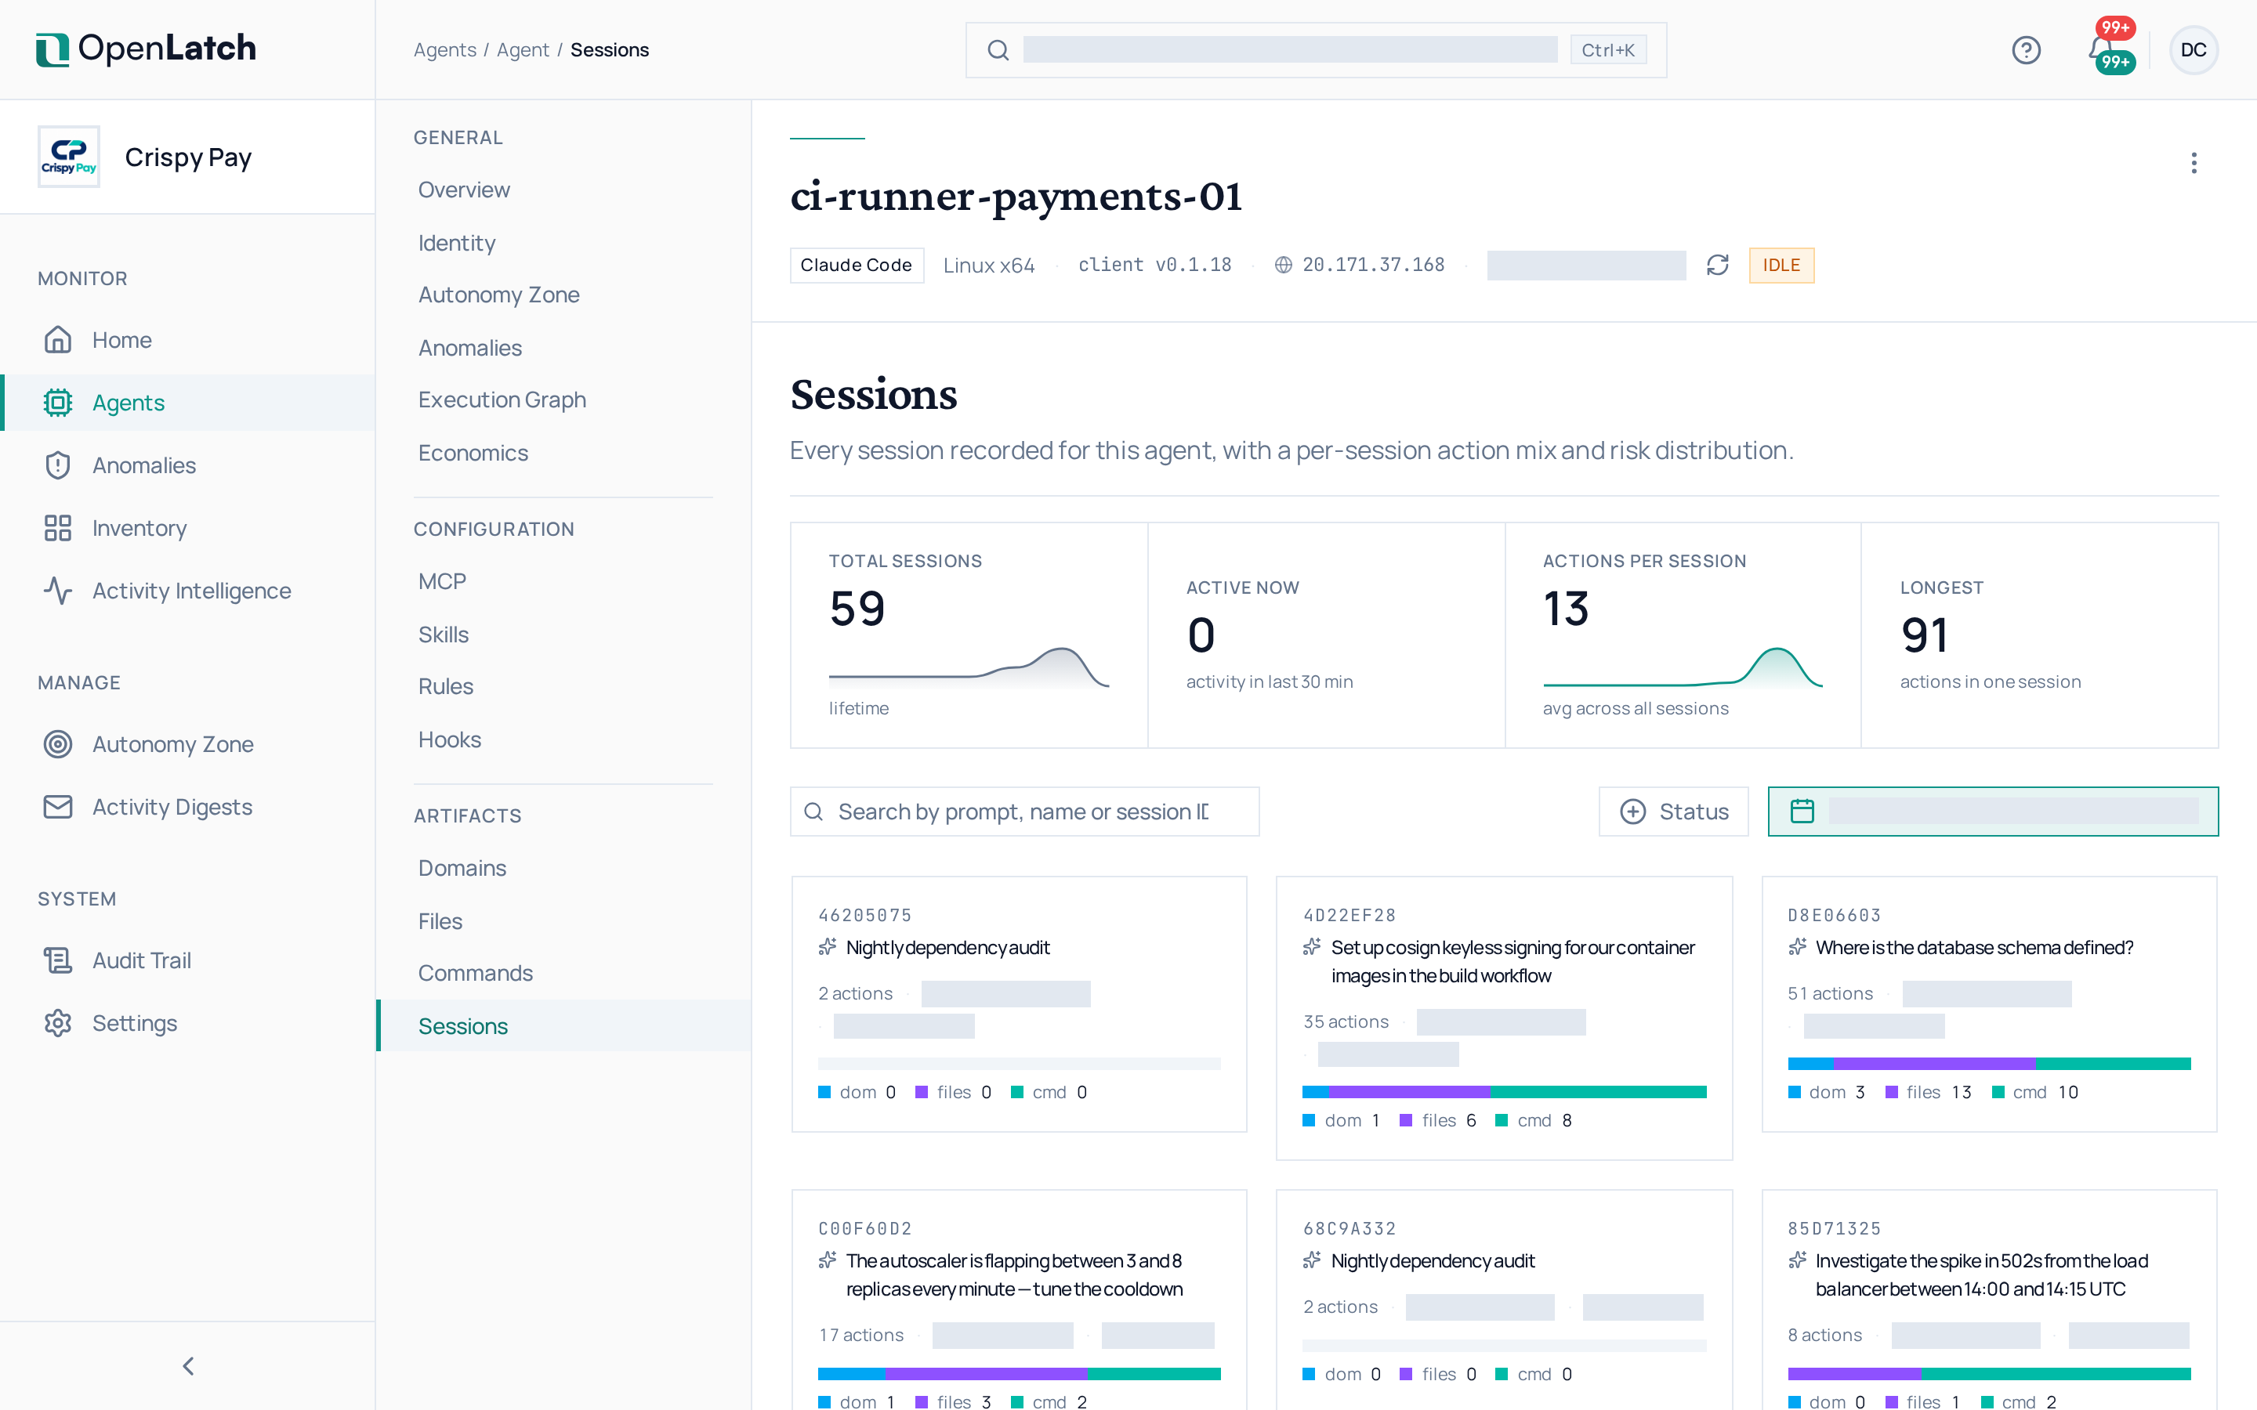Open session C00F60D2 about autoscaler flapping

coord(1019,1300)
